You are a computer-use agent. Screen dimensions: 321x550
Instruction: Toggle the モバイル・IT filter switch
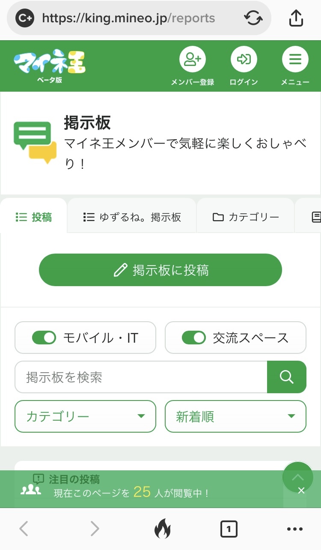click(44, 338)
